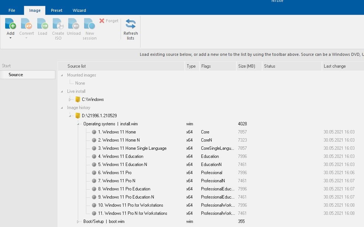
Task: Sort by the Status column header
Action: point(292,66)
